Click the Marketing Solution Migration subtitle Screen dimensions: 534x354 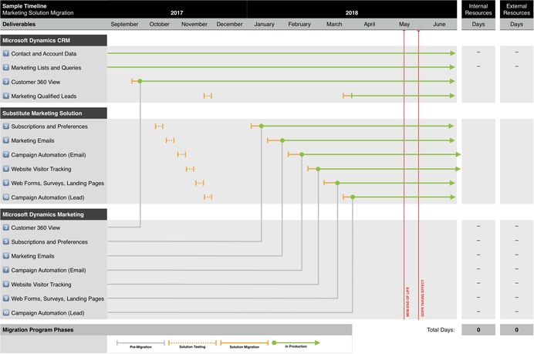pos(38,13)
